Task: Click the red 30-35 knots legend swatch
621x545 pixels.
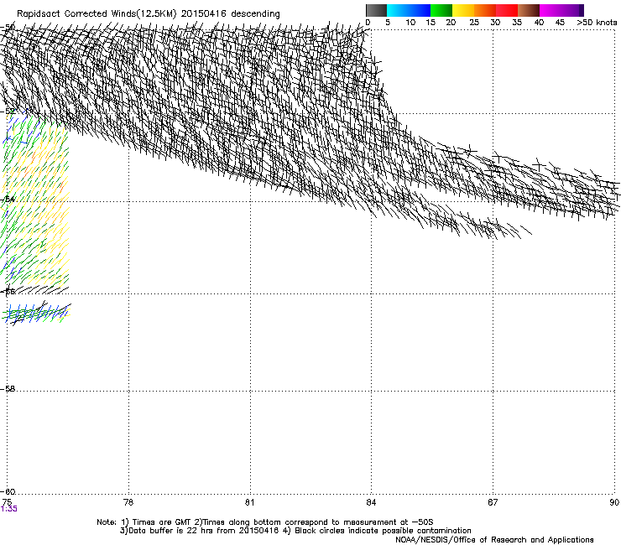Action: tap(507, 10)
